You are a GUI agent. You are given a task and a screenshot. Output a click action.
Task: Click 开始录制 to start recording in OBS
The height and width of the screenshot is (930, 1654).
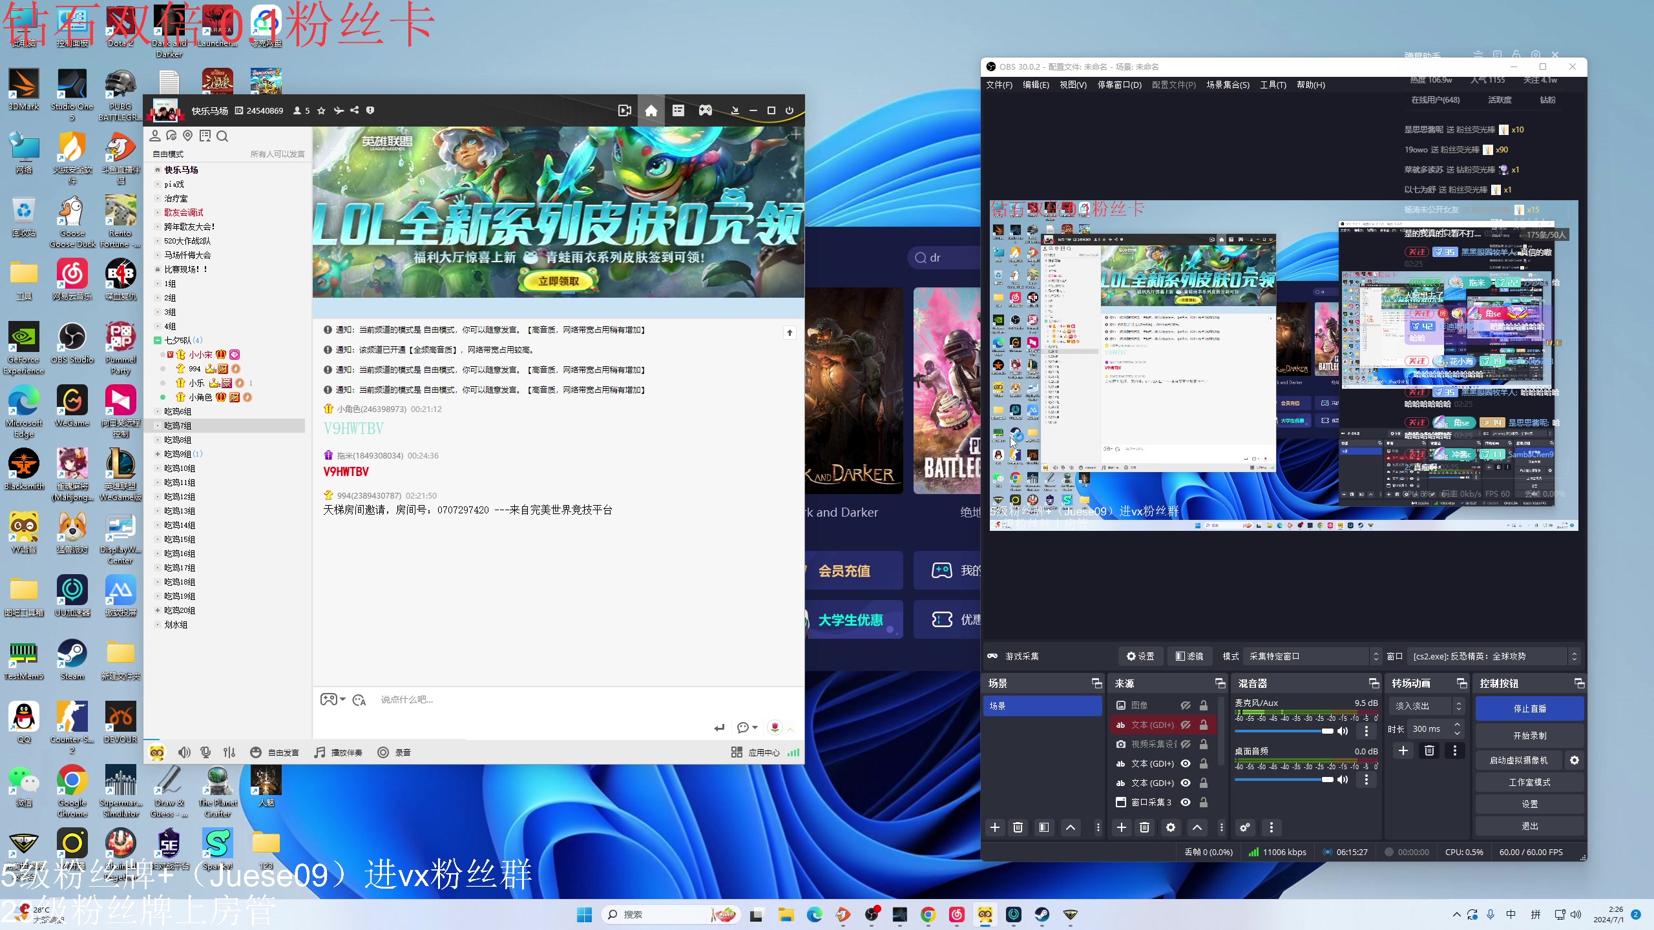[x=1529, y=736]
